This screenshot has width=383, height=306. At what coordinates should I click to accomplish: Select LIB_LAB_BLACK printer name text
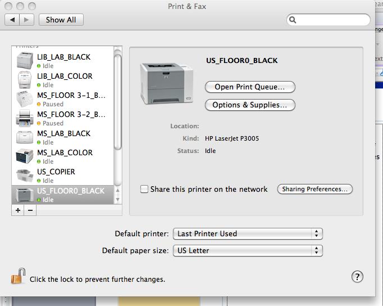(x=64, y=57)
